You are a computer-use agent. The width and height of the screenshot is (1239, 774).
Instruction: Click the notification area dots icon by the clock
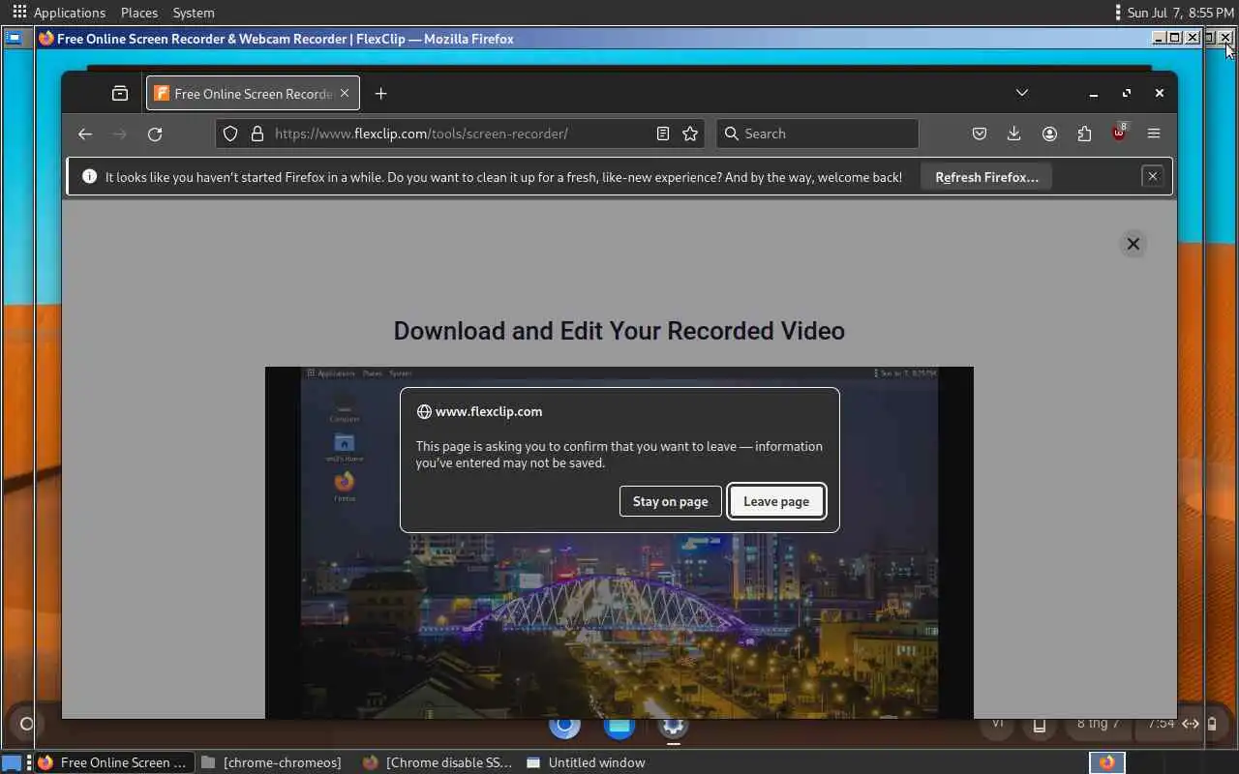pyautogui.click(x=1118, y=13)
